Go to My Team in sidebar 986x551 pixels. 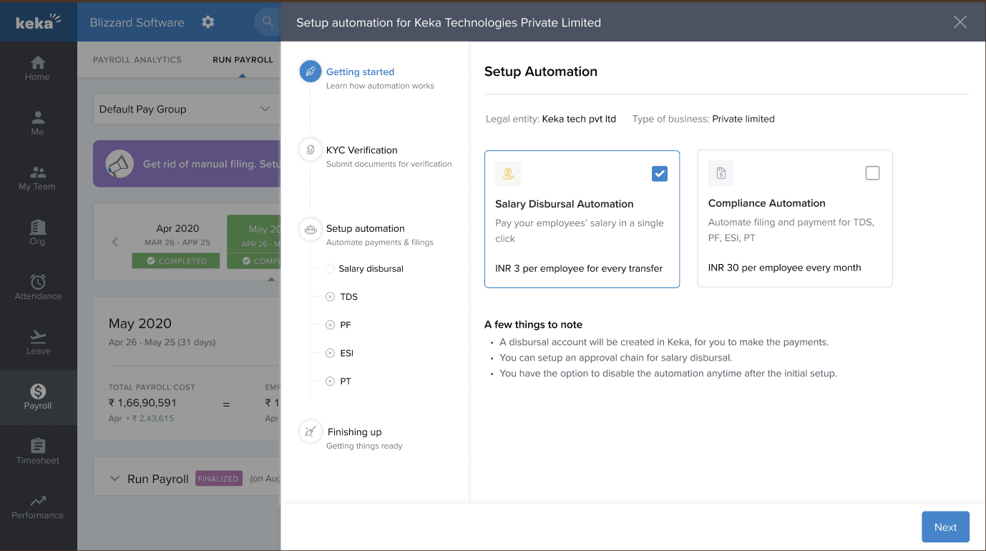38,178
